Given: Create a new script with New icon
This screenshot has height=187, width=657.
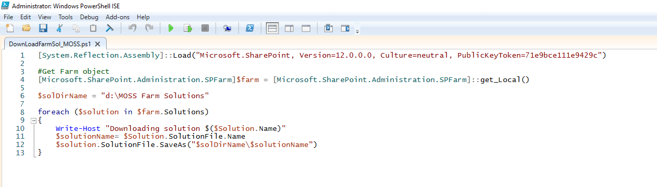Looking at the screenshot, I should pyautogui.click(x=10, y=28).
